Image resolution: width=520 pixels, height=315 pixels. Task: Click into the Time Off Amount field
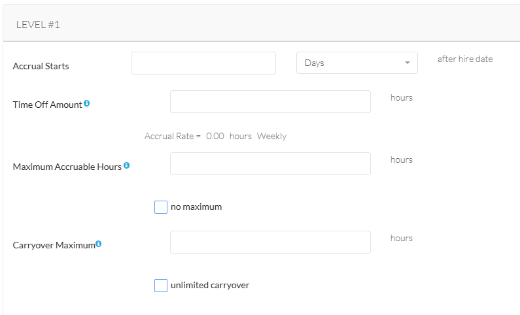click(270, 101)
